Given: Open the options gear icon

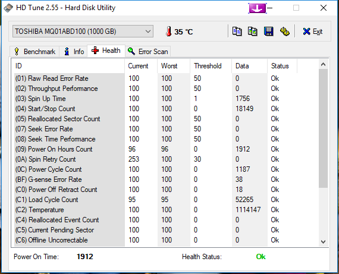Looking at the screenshot, I should [x=284, y=32].
